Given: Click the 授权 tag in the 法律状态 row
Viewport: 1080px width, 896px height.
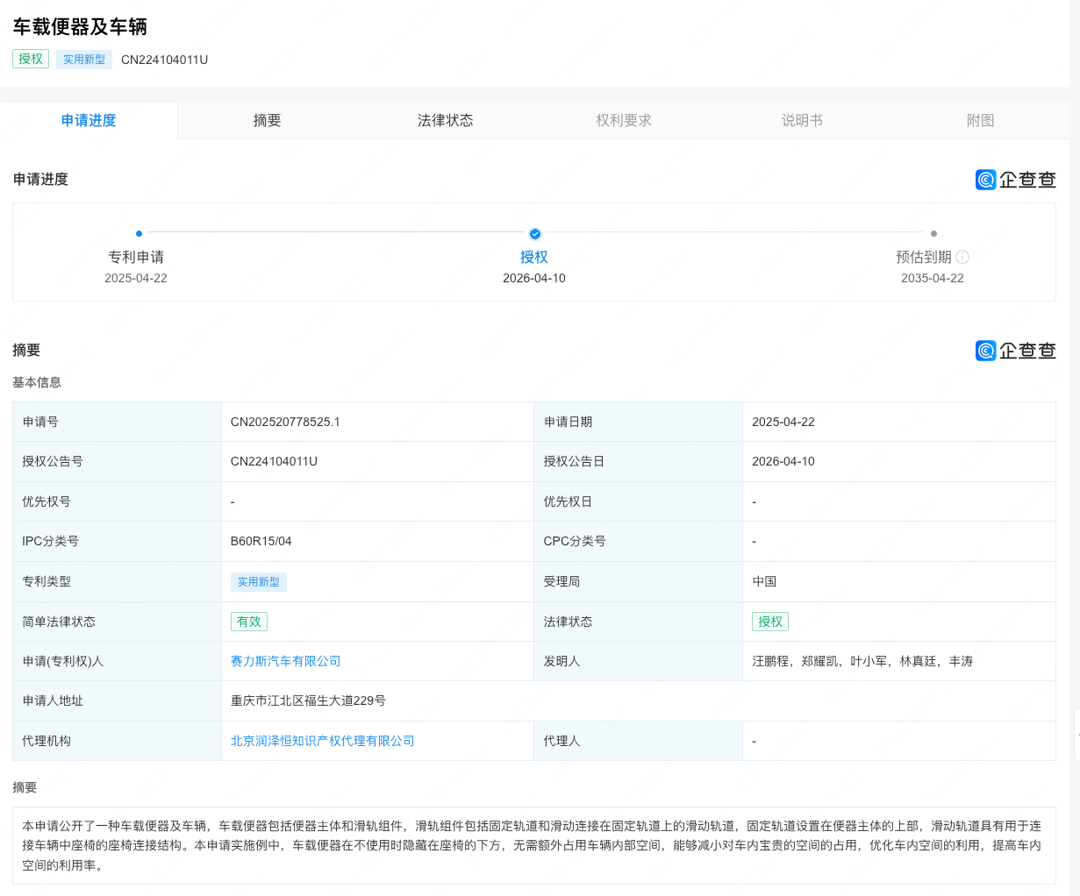Looking at the screenshot, I should click(x=769, y=621).
